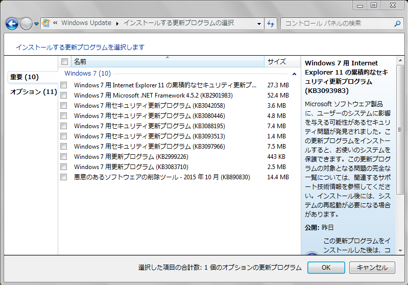Check the KB3083710 update

click(63, 167)
